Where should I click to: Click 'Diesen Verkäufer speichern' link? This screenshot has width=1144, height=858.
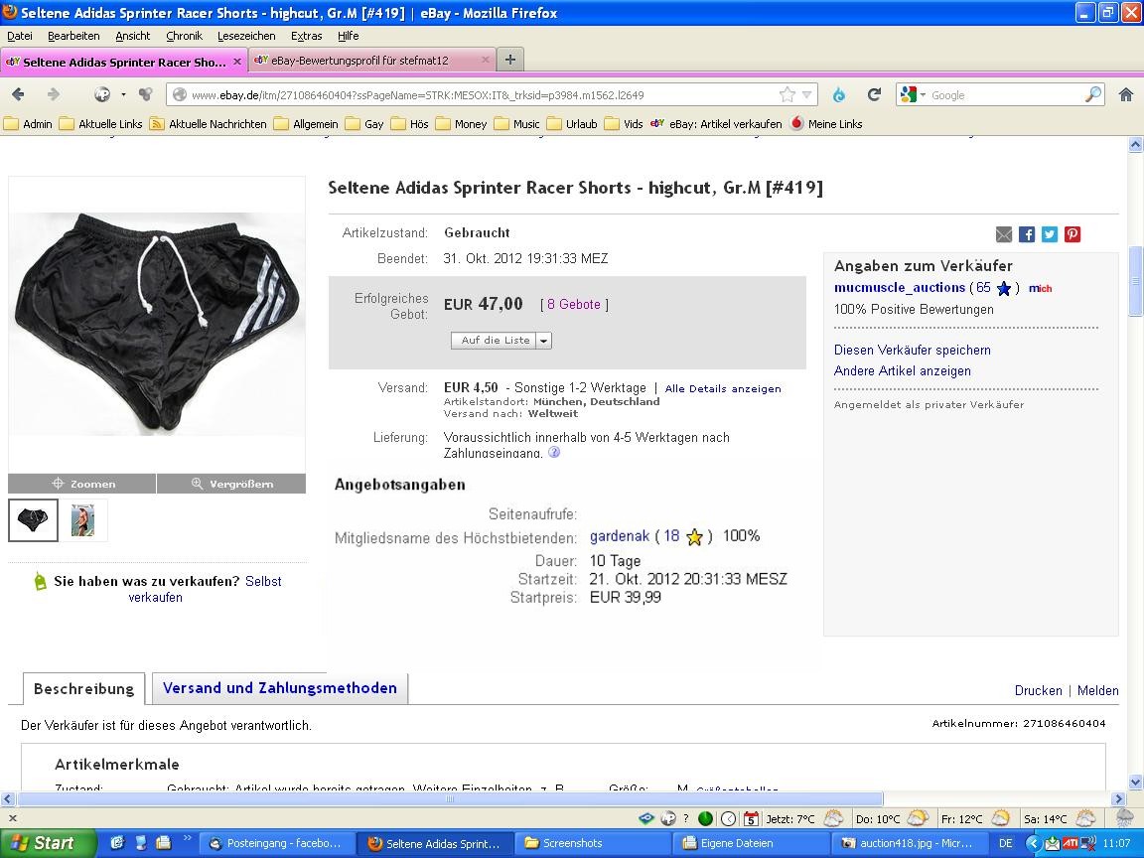(x=912, y=350)
